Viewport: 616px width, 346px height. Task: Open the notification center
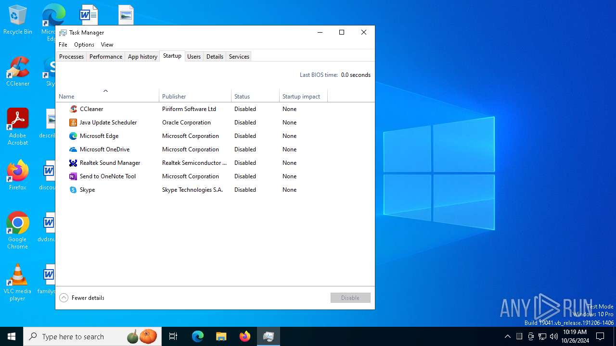pos(600,336)
